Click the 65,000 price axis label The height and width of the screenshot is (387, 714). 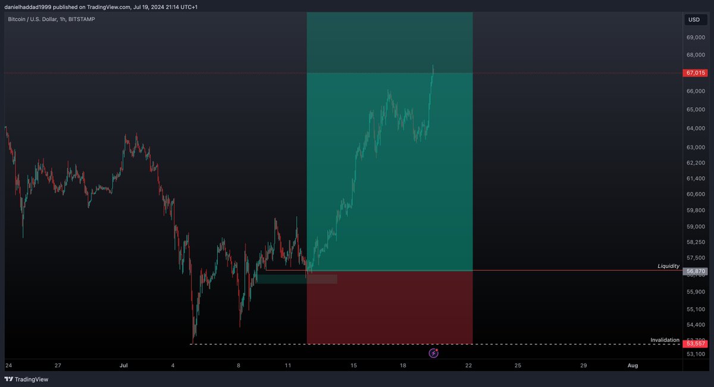pos(695,110)
